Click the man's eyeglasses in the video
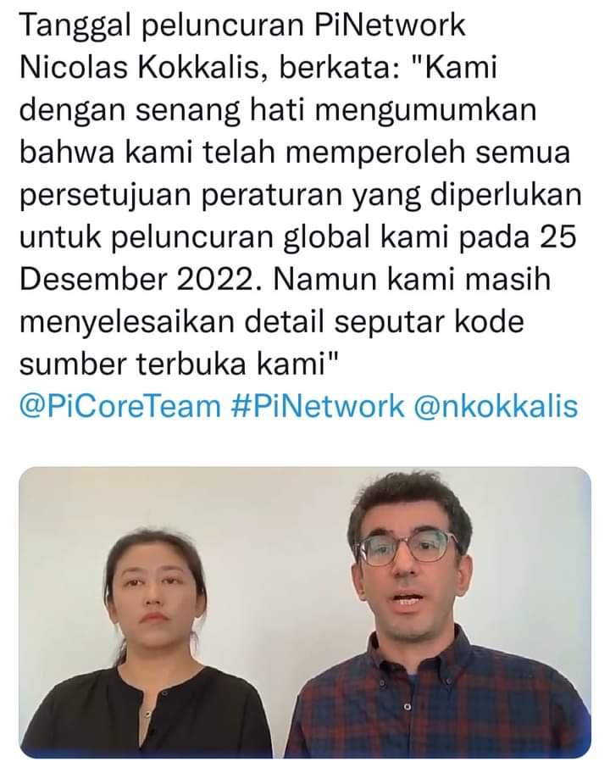The width and height of the screenshot is (610, 773). 409,548
